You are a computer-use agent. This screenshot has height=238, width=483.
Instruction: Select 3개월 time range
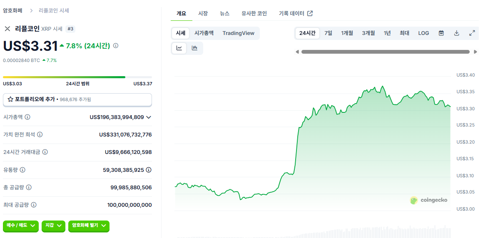(368, 33)
